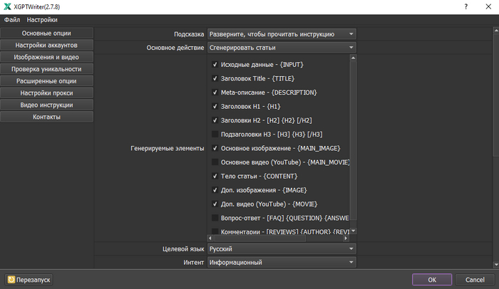The width and height of the screenshot is (499, 289).
Task: Open the Целевой язык dropdown
Action: point(282,249)
